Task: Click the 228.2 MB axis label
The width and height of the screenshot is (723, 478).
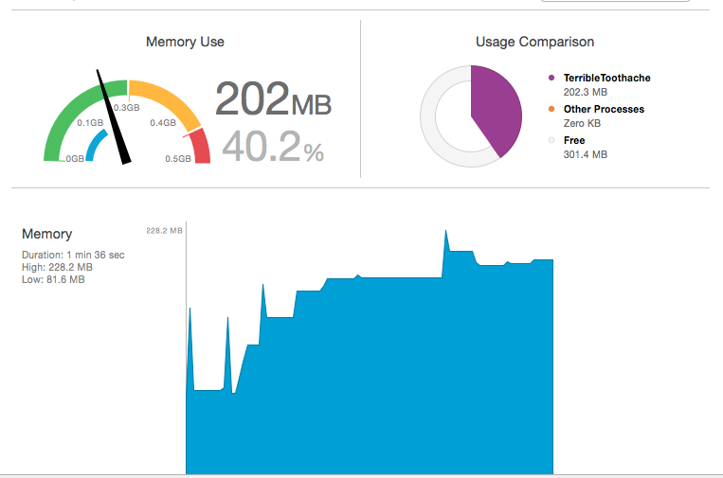Action: (x=164, y=230)
